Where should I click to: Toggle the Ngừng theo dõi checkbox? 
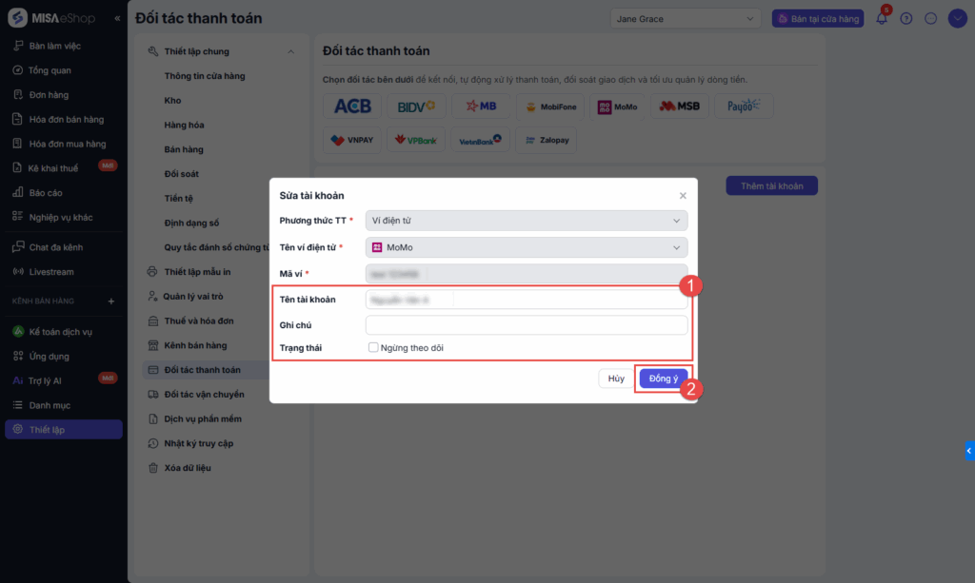point(373,348)
